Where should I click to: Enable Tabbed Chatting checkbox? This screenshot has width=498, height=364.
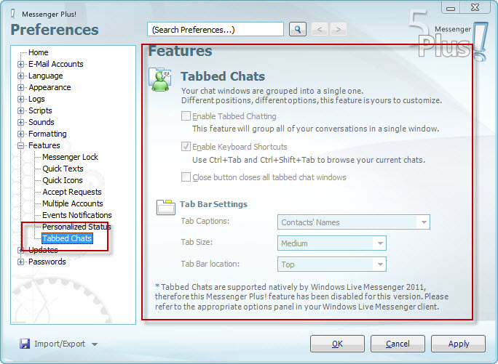tap(186, 116)
